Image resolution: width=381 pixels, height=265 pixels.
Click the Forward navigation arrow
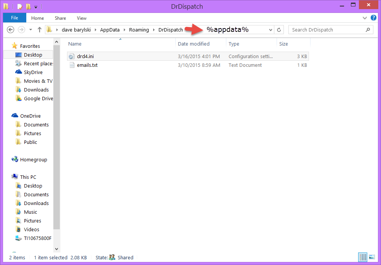21,30
